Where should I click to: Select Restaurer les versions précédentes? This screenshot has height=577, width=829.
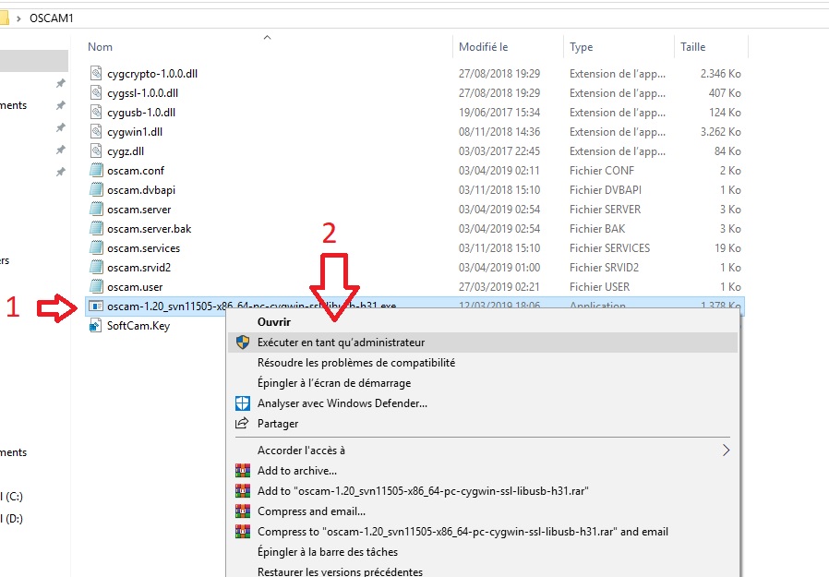pyautogui.click(x=340, y=571)
